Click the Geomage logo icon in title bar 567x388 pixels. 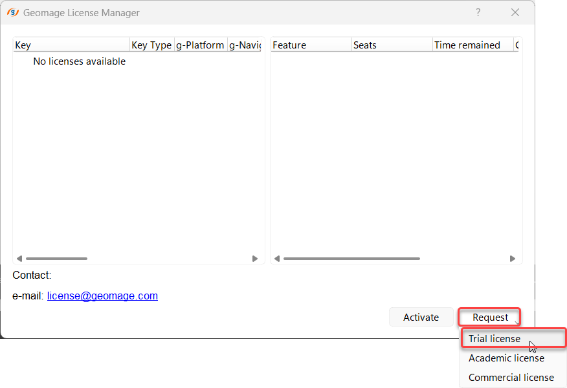click(13, 13)
